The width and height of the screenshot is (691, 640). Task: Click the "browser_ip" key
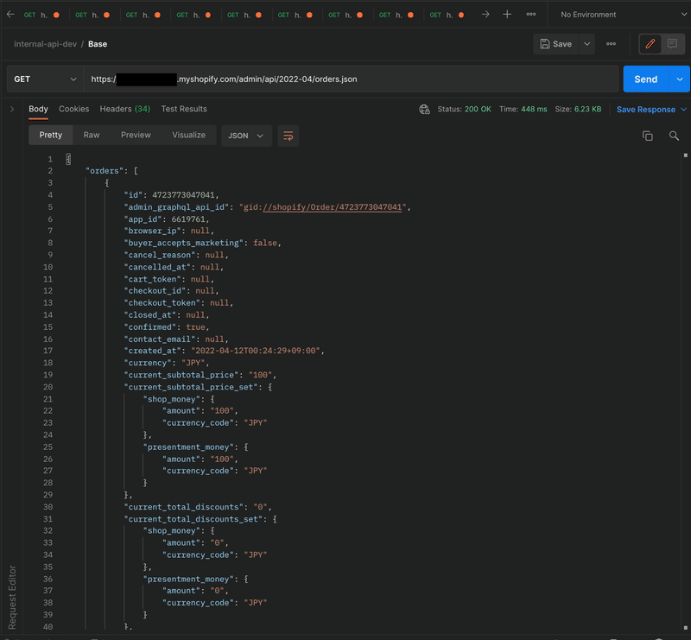[x=153, y=231]
